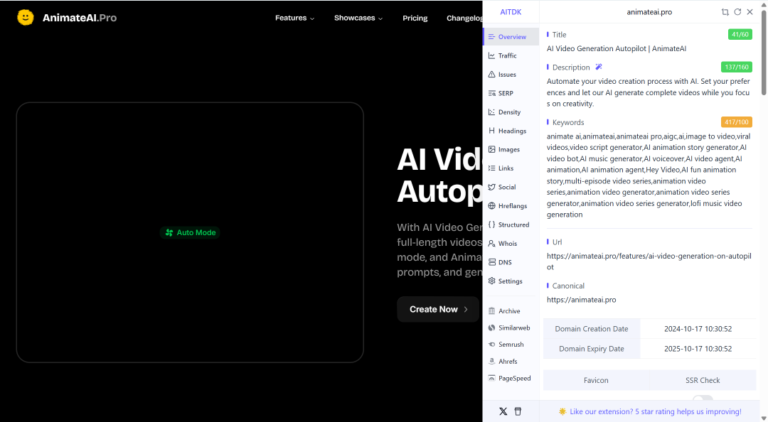Click the X (Twitter) icon at panel bottom
This screenshot has width=768, height=422.
[x=503, y=411]
